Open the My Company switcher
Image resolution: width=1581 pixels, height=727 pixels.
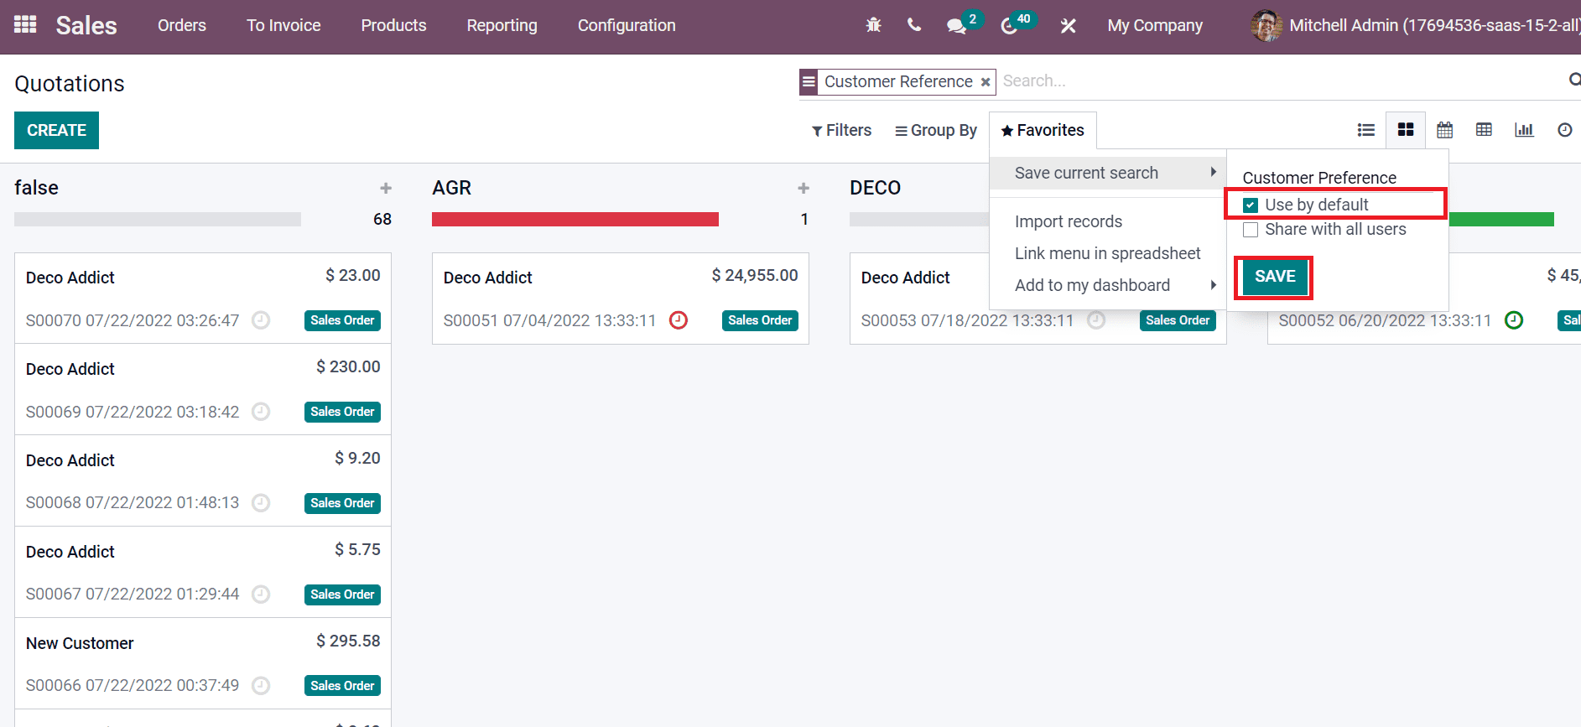tap(1155, 26)
